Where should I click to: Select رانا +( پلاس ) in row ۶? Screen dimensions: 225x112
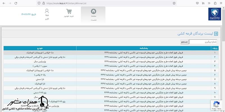click(x=40, y=75)
